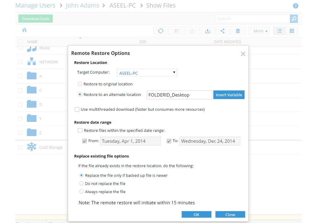Select Restore to original location option
The width and height of the screenshot is (312, 223).
(80, 84)
